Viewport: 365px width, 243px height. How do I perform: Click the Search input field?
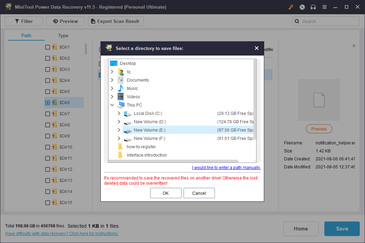tap(326, 21)
